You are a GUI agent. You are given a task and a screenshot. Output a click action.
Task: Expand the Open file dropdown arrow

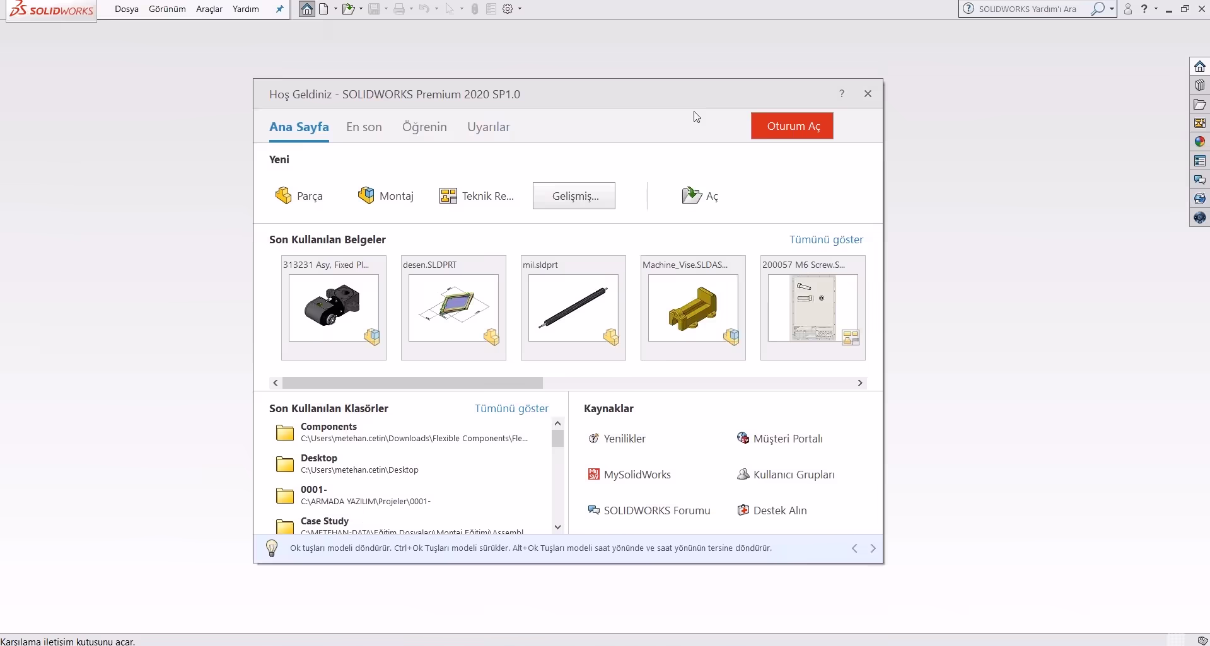point(361,9)
